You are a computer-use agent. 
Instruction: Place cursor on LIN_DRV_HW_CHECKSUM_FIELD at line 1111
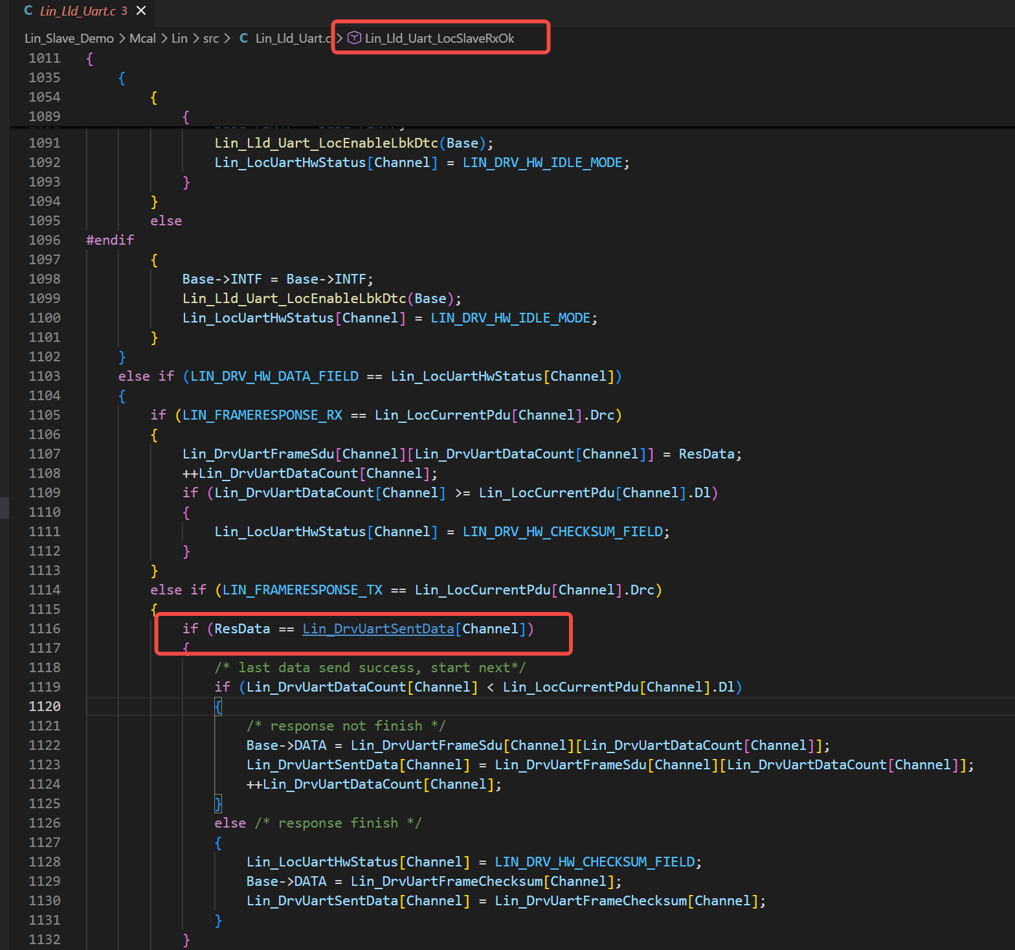(563, 532)
